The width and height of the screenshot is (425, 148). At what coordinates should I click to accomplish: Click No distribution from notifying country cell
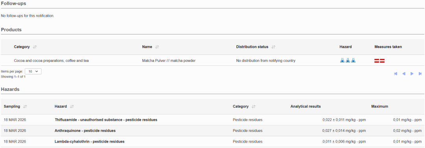coord(266,61)
